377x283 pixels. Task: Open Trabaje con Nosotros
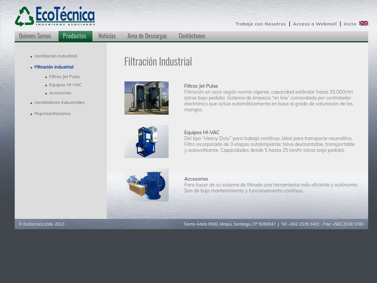[261, 24]
